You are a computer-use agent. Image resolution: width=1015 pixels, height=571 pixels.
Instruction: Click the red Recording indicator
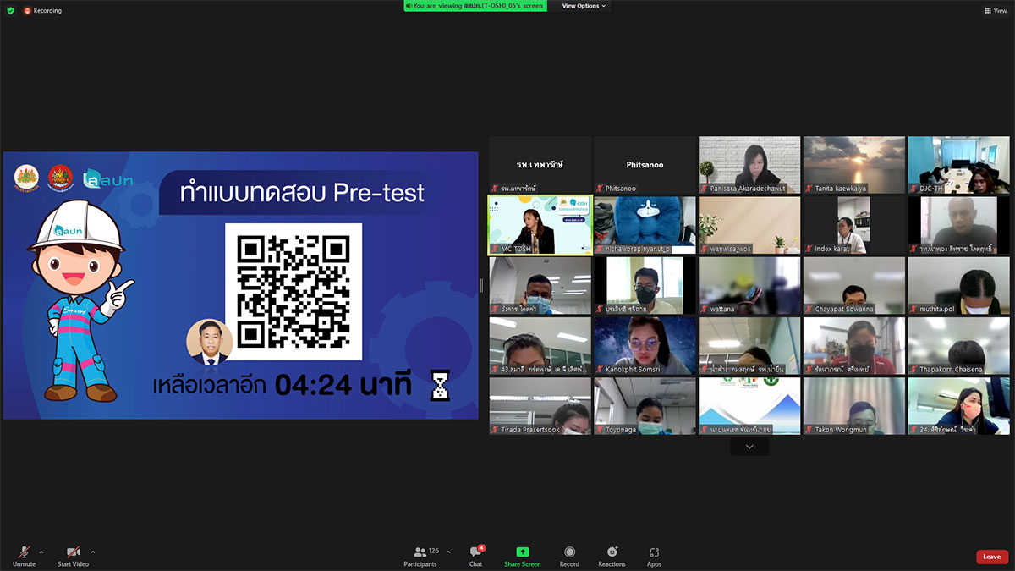(x=43, y=11)
